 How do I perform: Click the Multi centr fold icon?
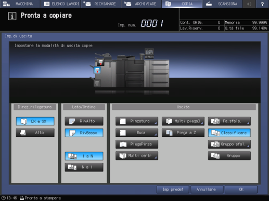coord(123,156)
